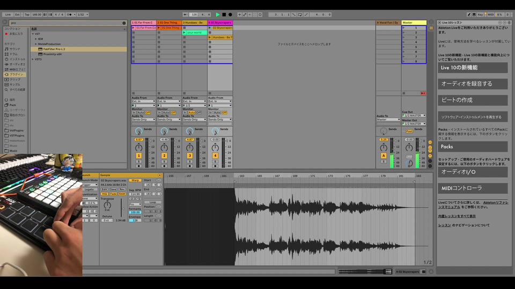This screenshot has width=515, height=289.
Task: Toggle track 3 activator button
Action: 189,156
